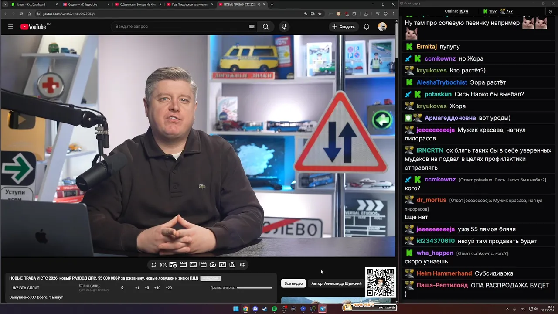Click username AleshaTrybochist in chat
558x314 pixels.
coord(442,82)
